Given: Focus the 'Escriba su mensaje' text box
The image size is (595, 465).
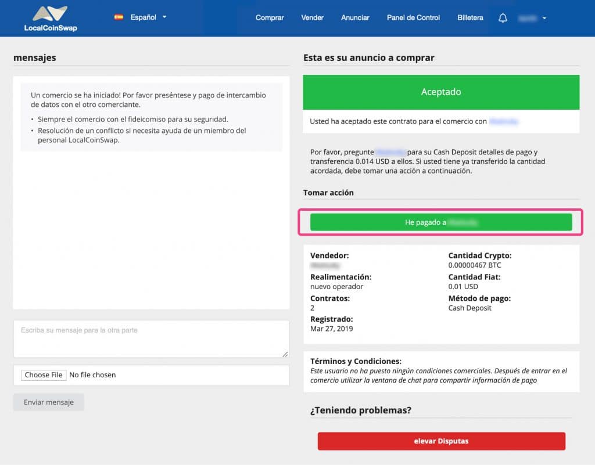Looking at the screenshot, I should click(151, 338).
